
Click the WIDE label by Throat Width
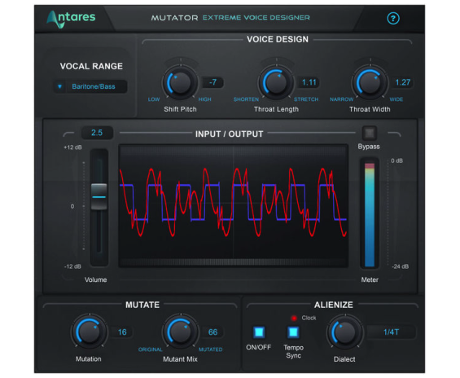click(x=396, y=99)
